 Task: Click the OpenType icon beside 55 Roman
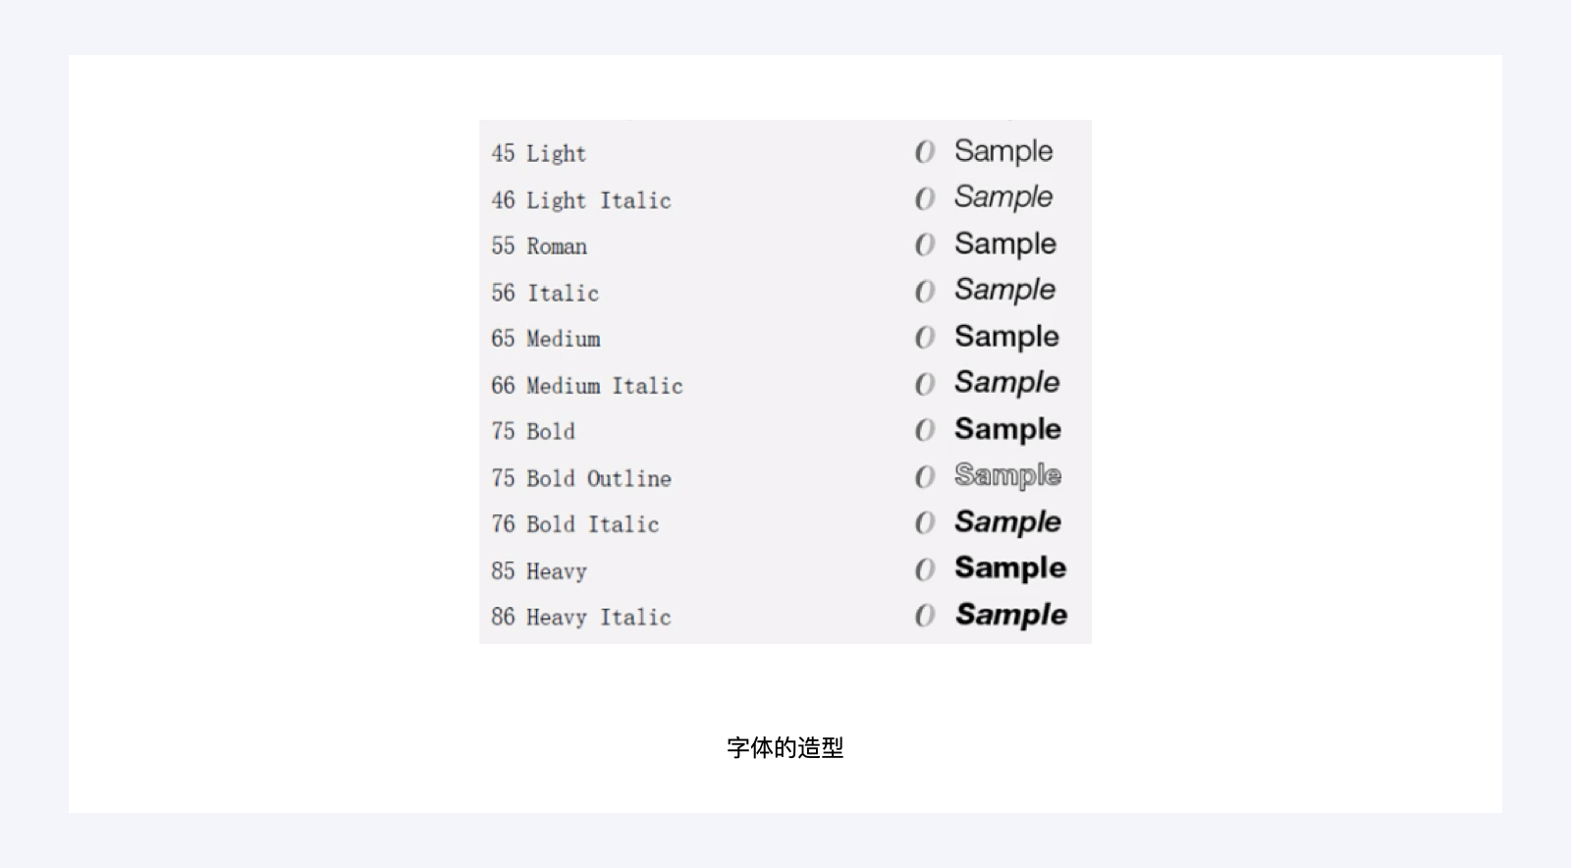pos(924,244)
